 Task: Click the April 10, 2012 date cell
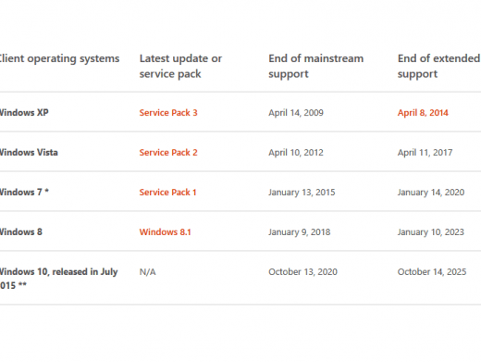296,153
